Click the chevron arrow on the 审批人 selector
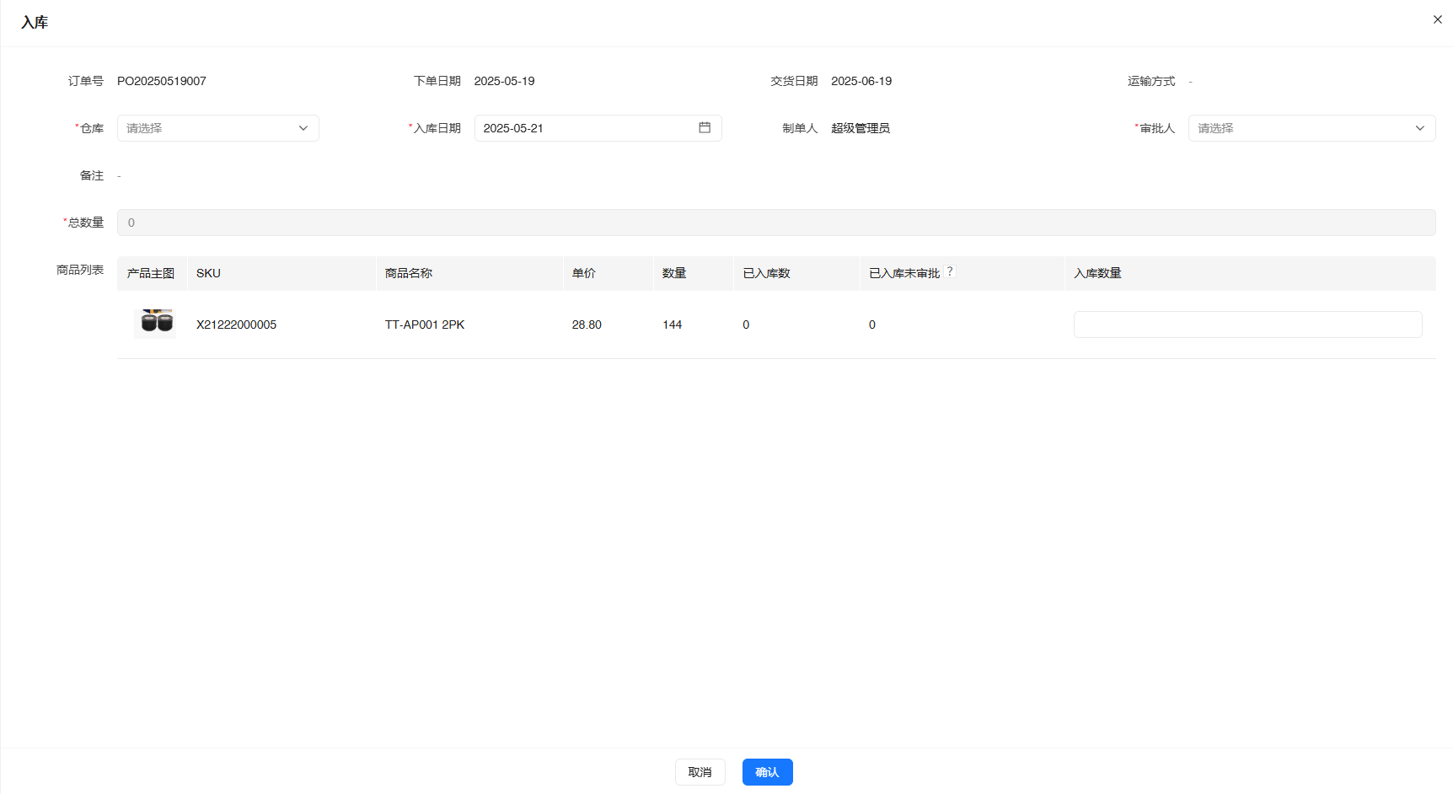 tap(1421, 127)
